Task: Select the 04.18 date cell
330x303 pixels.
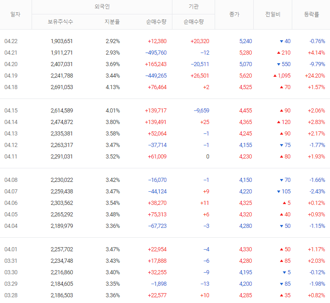Action: 11,87
